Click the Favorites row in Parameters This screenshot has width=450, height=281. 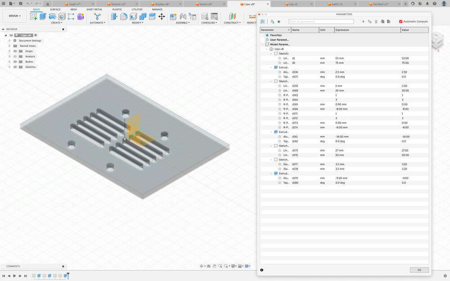(344, 35)
